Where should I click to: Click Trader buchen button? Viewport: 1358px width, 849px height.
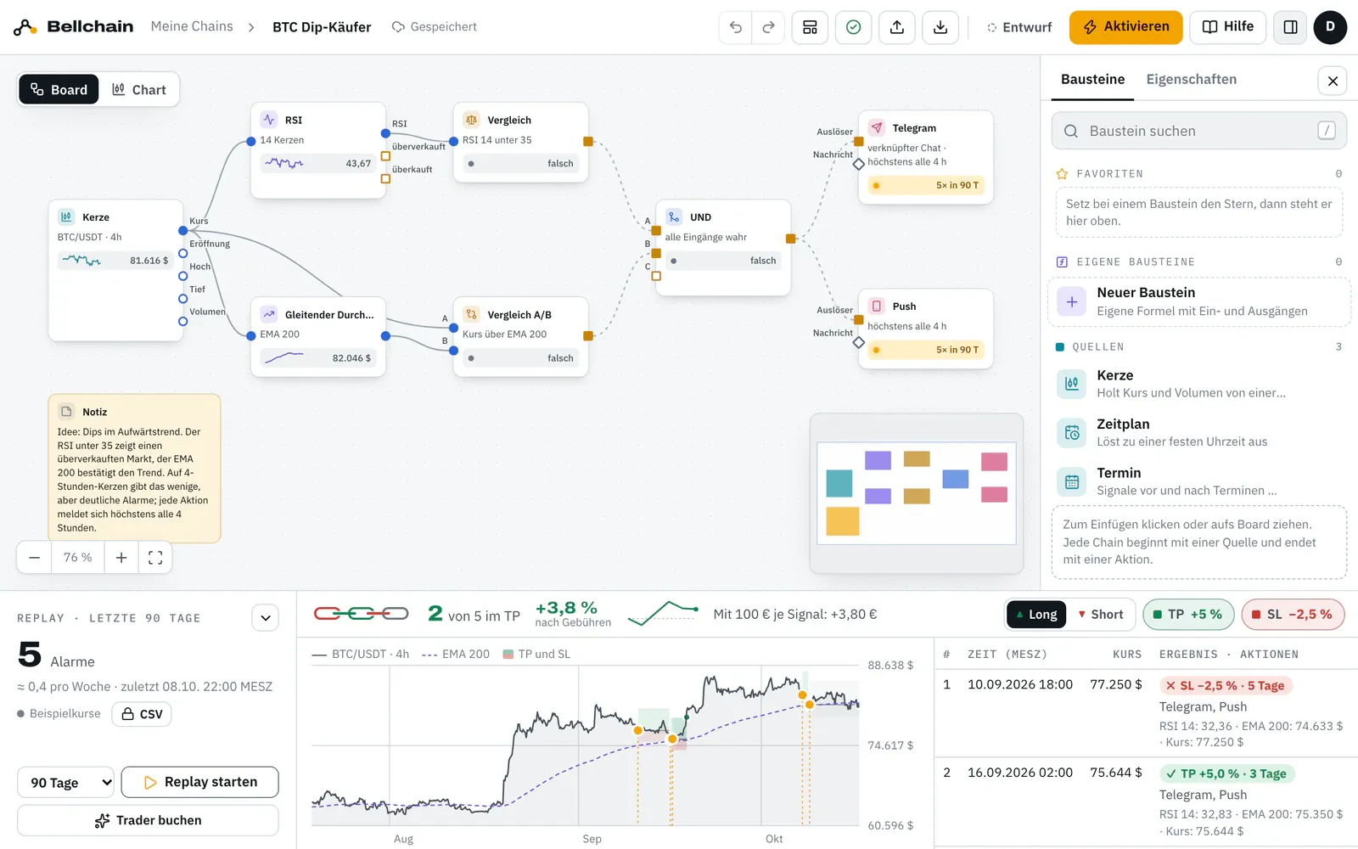coord(148,820)
